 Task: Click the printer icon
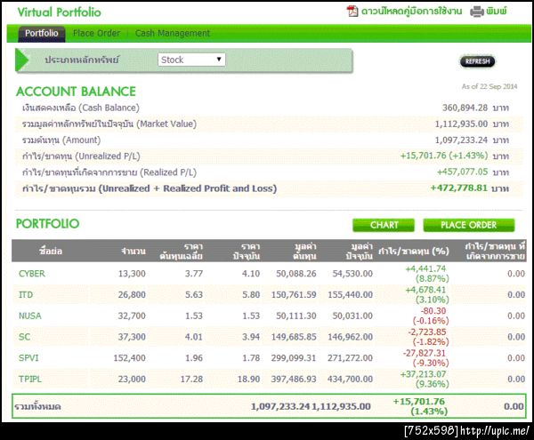477,12
